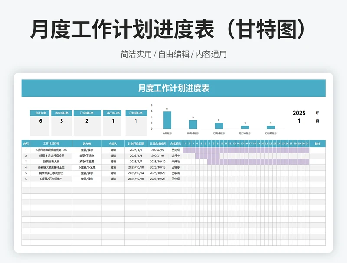Select start date 2025/1/4
The height and width of the screenshot is (263, 347).
pos(136,156)
